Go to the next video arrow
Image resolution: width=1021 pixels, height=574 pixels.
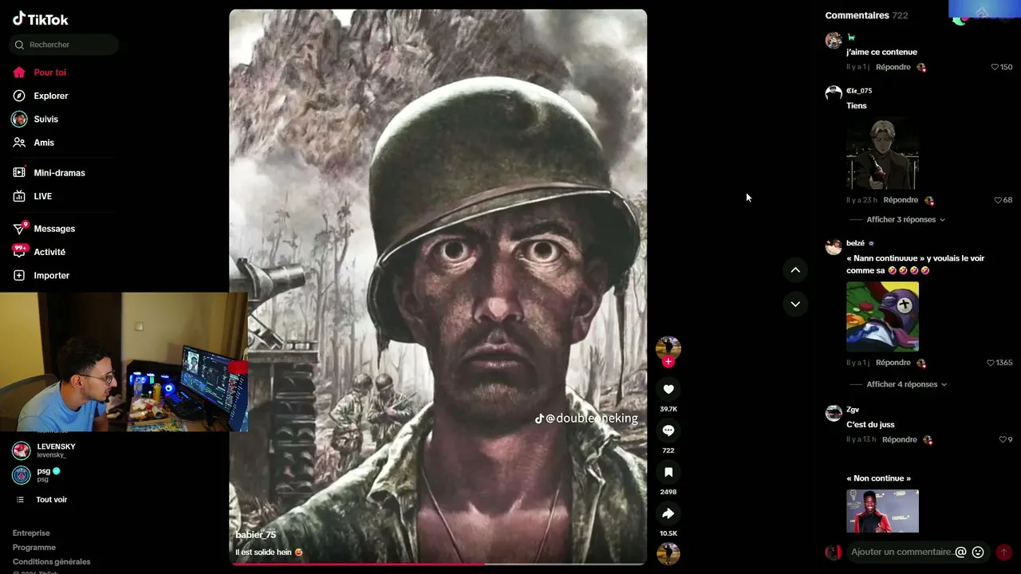tap(795, 304)
